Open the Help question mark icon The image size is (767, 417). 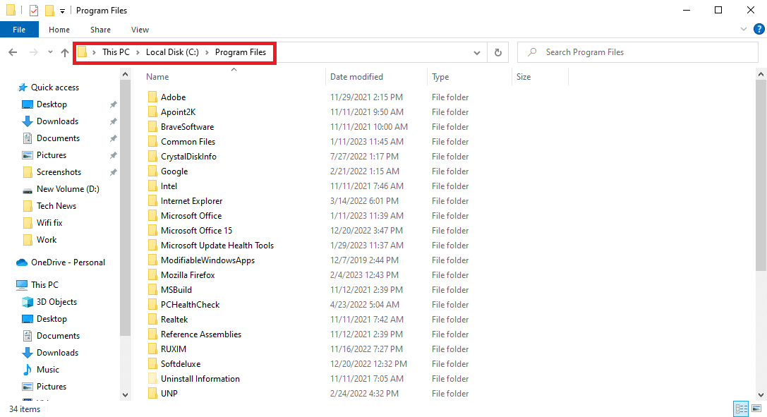pos(759,30)
